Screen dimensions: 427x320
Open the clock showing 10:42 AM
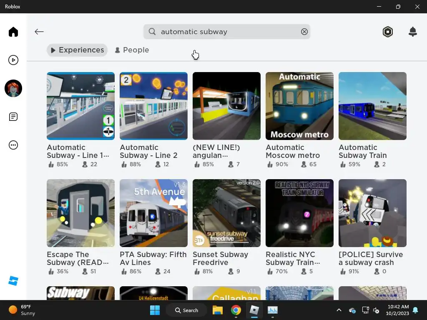[397, 310]
